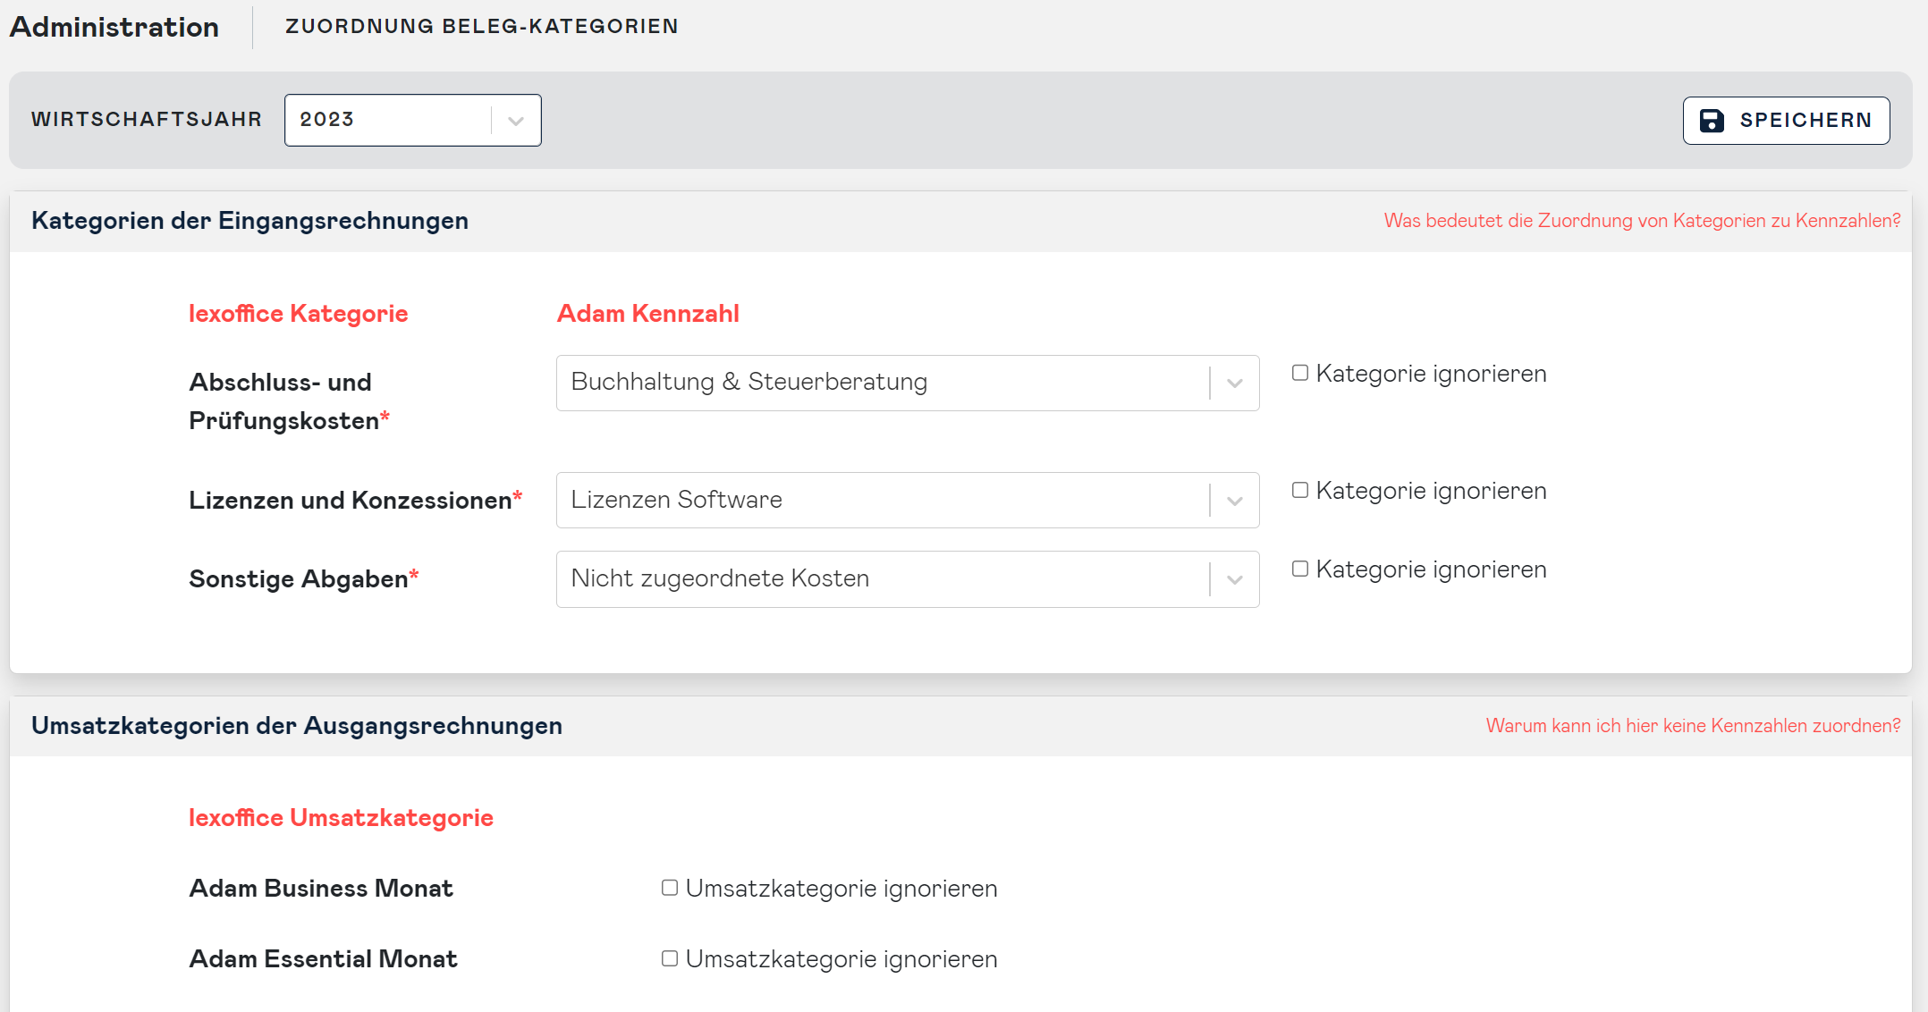The height and width of the screenshot is (1012, 1928).
Task: Click the 'Adam Essential Monat' label
Action: click(323, 959)
